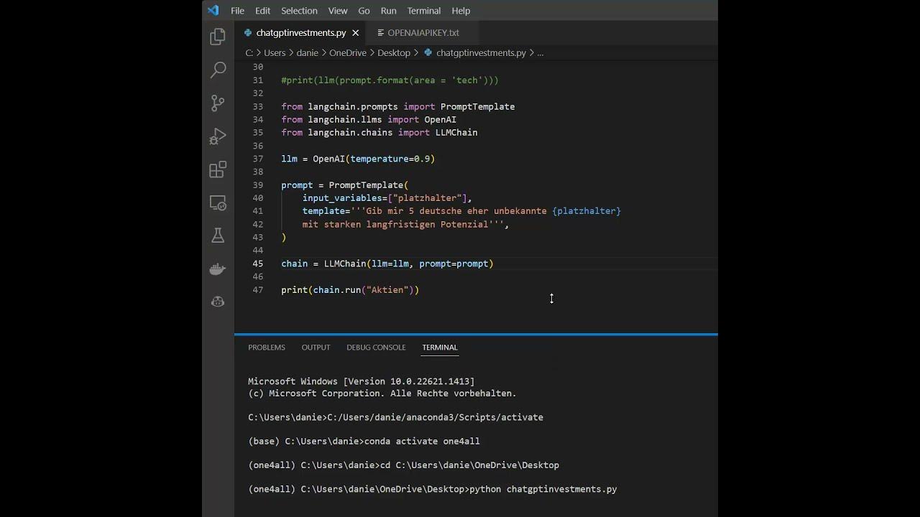Click 'langfristigen Potenzial' text on line 42
The image size is (920, 517).
[x=428, y=225]
